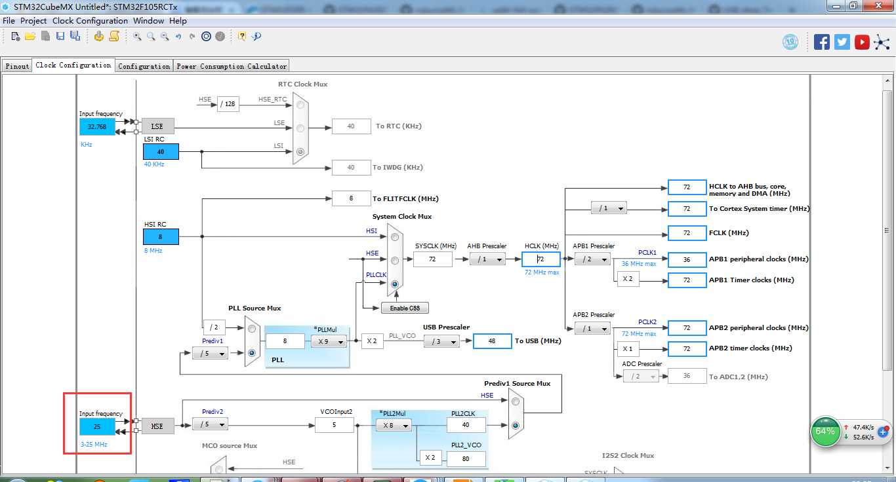The height and width of the screenshot is (482, 896).
Task: Click the ST community network icon
Action: (x=882, y=42)
